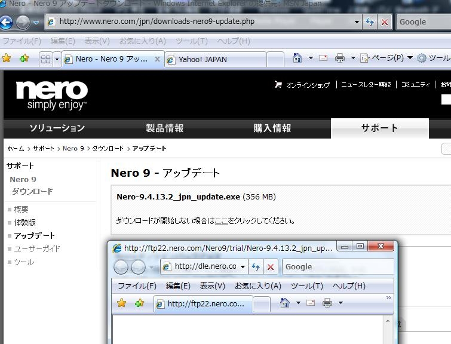The width and height of the screenshot is (451, 344).
Task: Open ヘルプ(H) menu in main window
Action: click(x=234, y=41)
